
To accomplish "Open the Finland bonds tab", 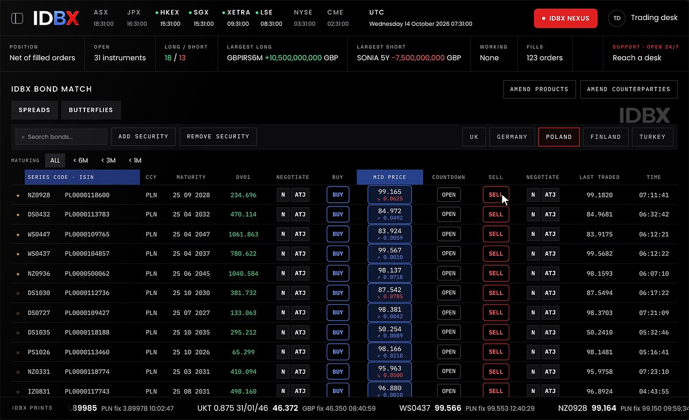I will (605, 137).
